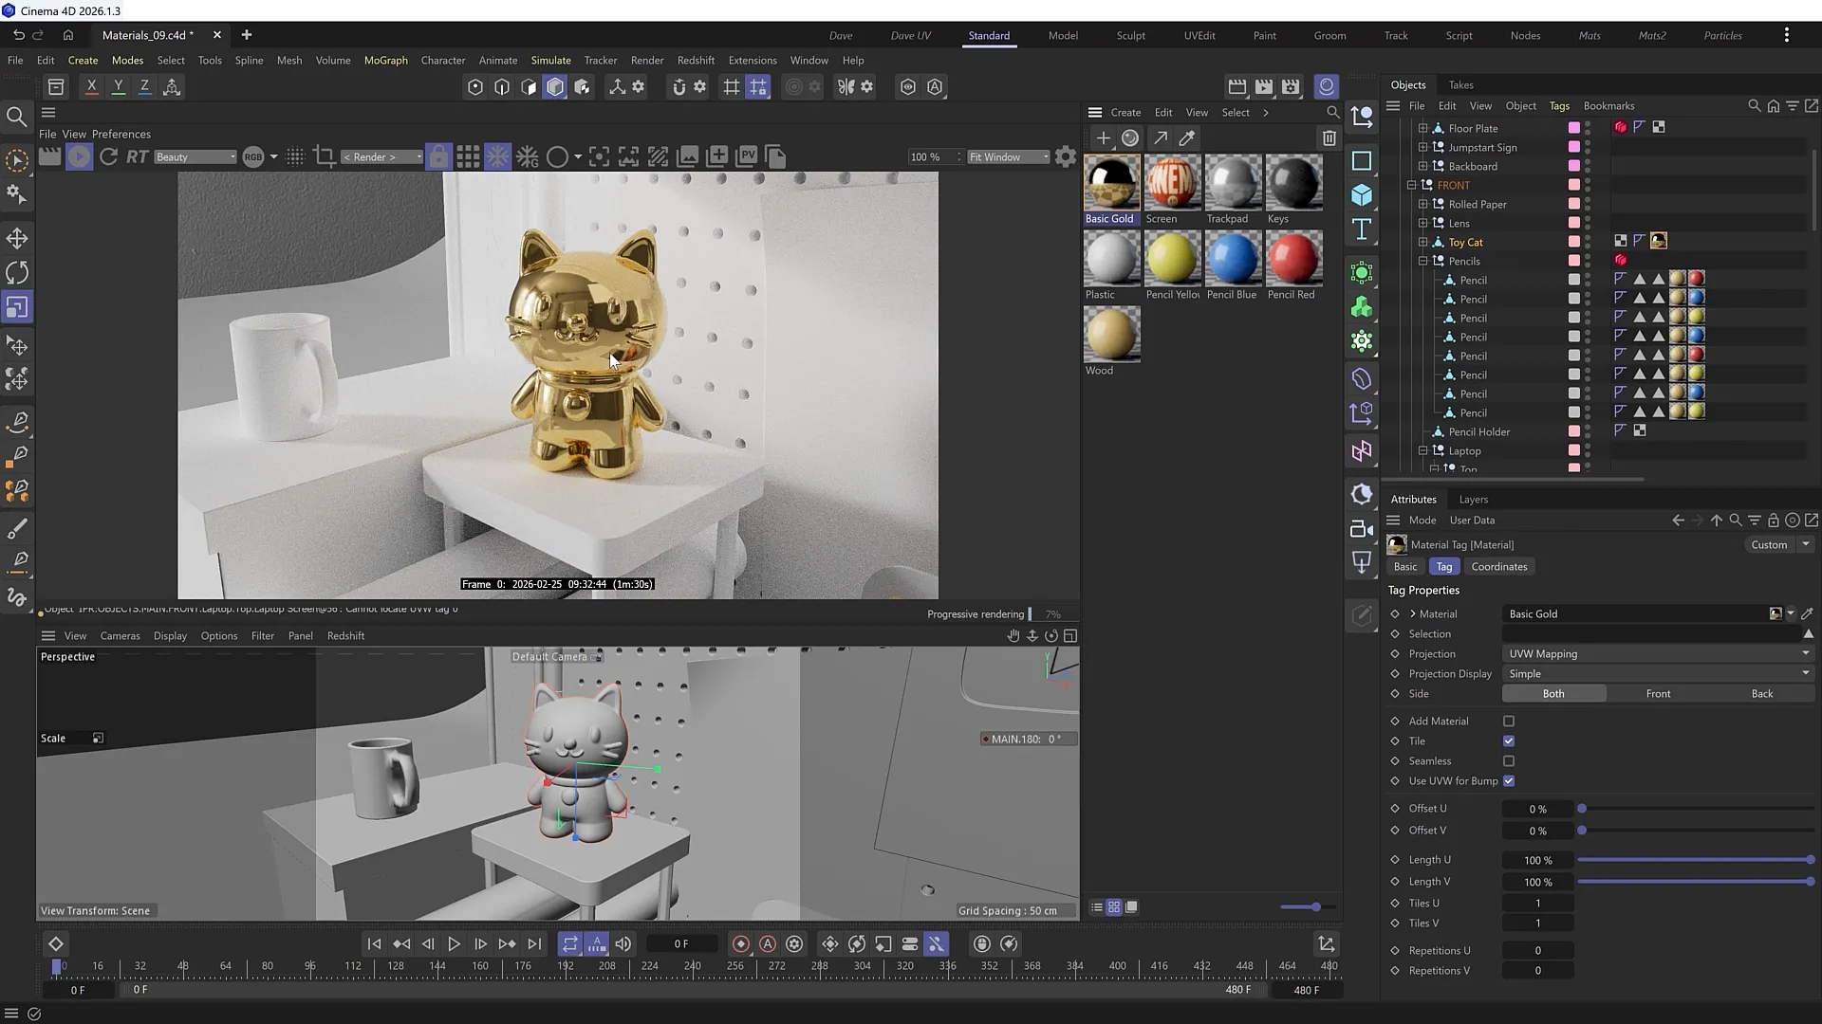Switch to the Takes tab
This screenshot has height=1024, width=1822.
(1460, 85)
